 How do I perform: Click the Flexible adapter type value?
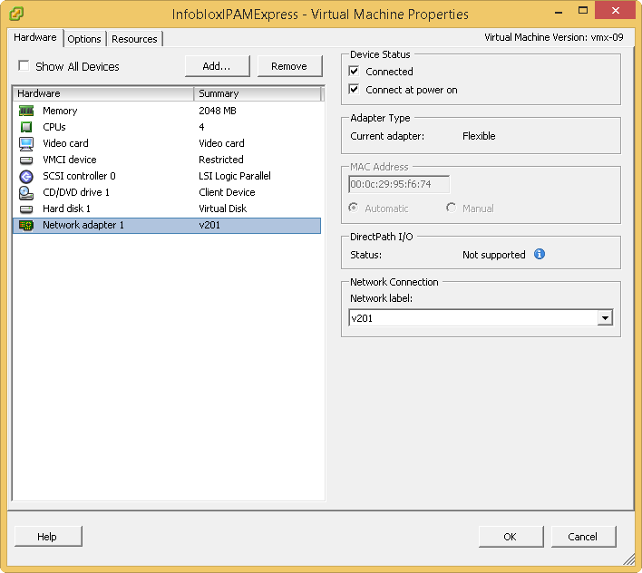pos(479,136)
